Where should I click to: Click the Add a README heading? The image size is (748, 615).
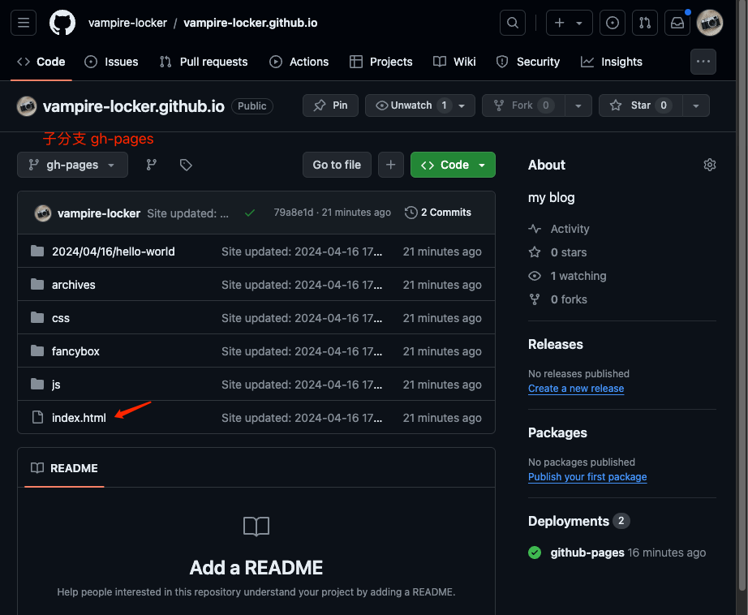tap(256, 568)
